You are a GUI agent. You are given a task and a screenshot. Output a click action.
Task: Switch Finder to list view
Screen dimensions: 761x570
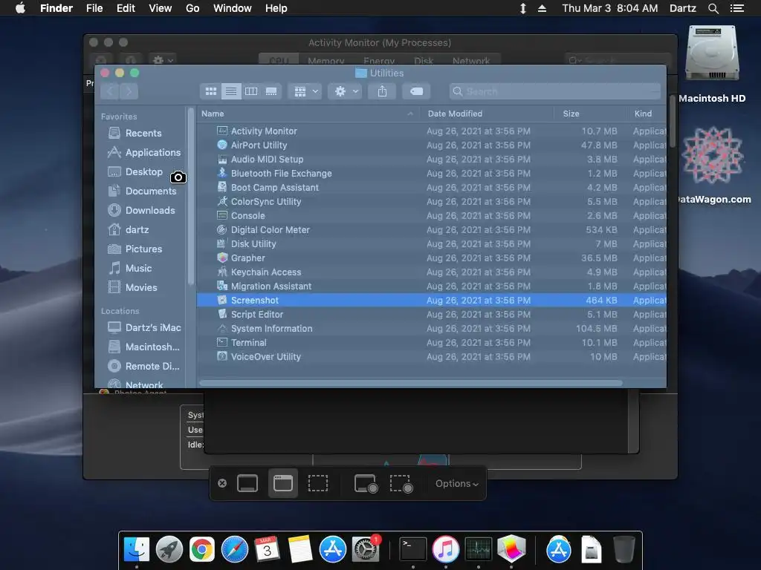[231, 91]
